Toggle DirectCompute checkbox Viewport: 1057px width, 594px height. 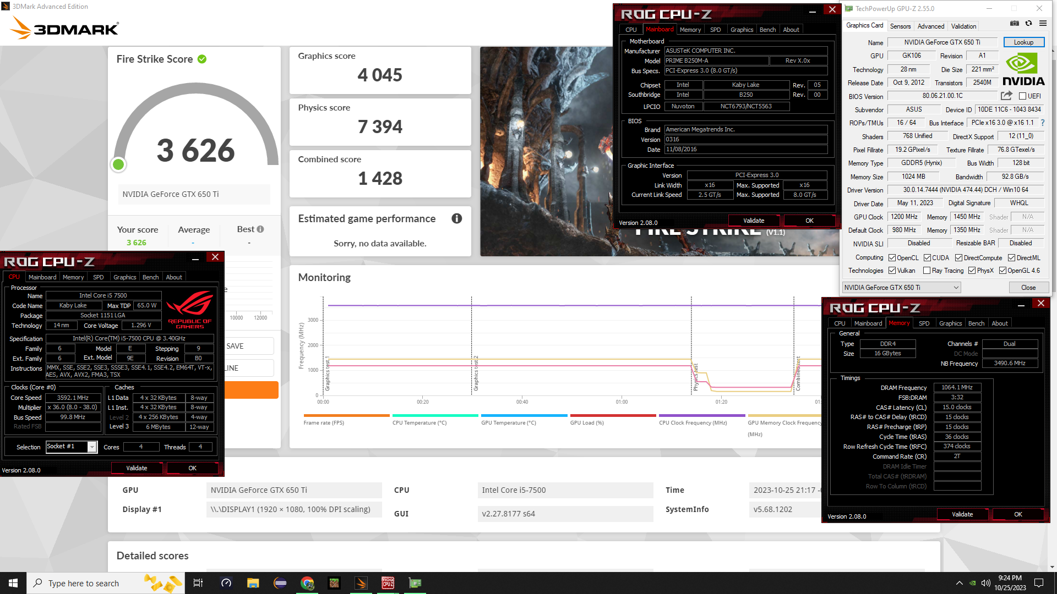[x=959, y=258]
